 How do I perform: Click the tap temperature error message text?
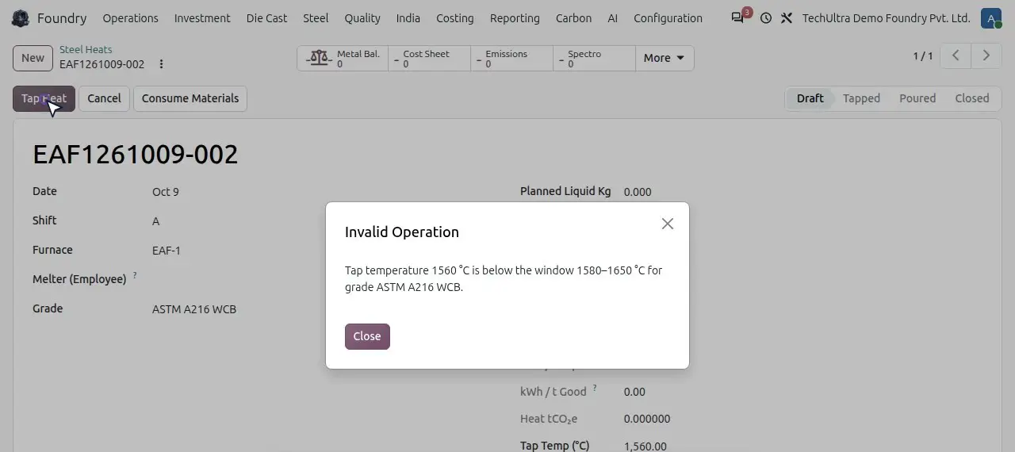[504, 279]
